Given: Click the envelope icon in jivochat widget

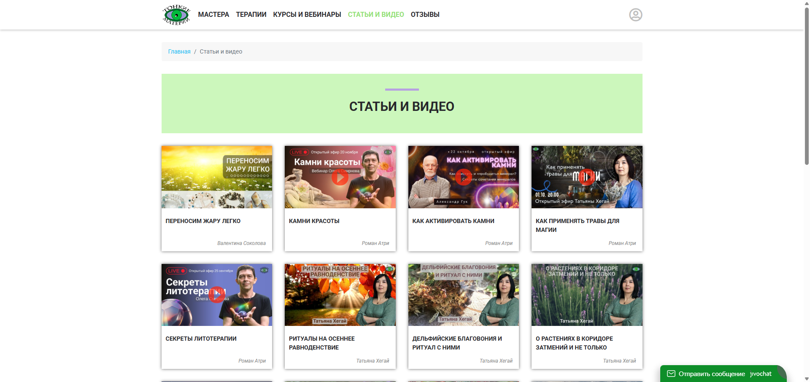Looking at the screenshot, I should coord(671,374).
